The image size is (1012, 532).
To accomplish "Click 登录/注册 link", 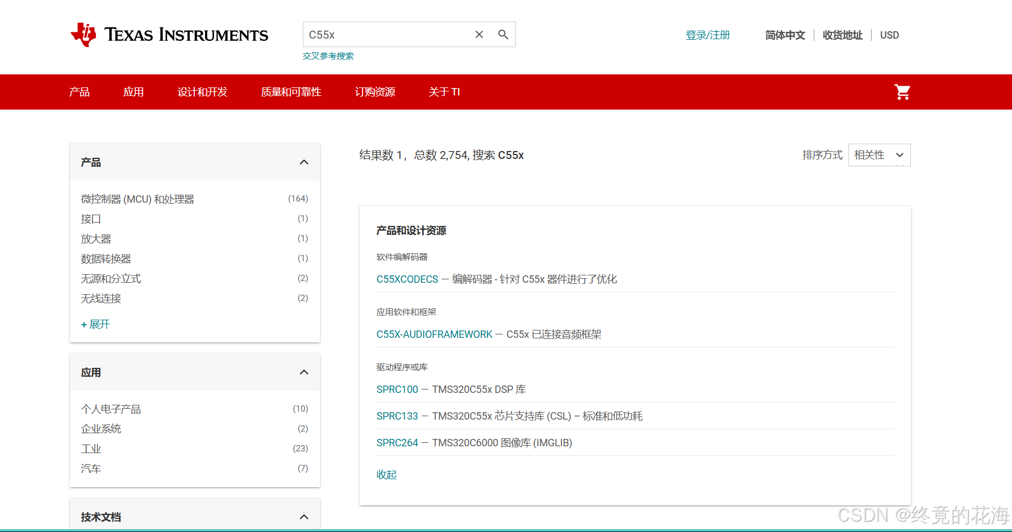I will click(707, 35).
